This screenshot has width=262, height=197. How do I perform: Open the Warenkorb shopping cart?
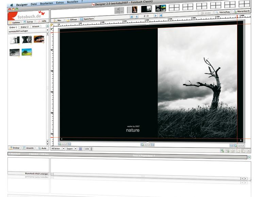tap(242, 11)
